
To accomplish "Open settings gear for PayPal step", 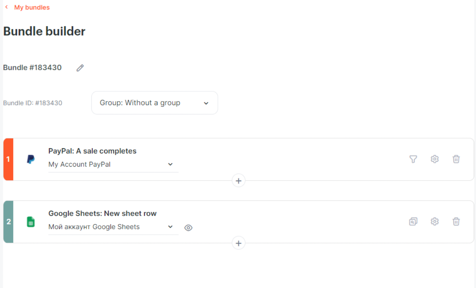I will tap(435, 159).
